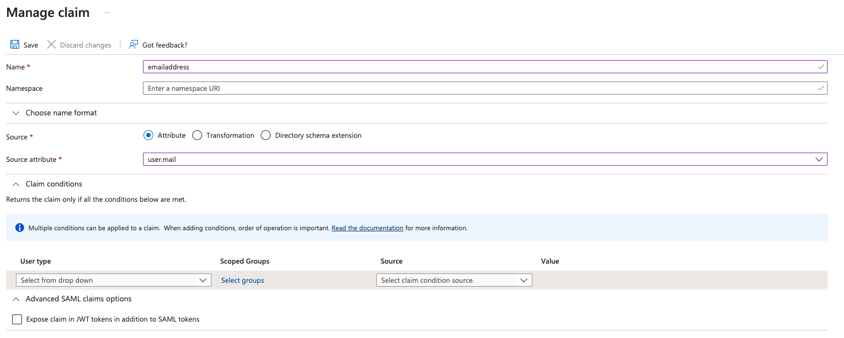Viewport: 844px width, 338px height.
Task: Click Got feedback? in the toolbar
Action: [x=165, y=45]
